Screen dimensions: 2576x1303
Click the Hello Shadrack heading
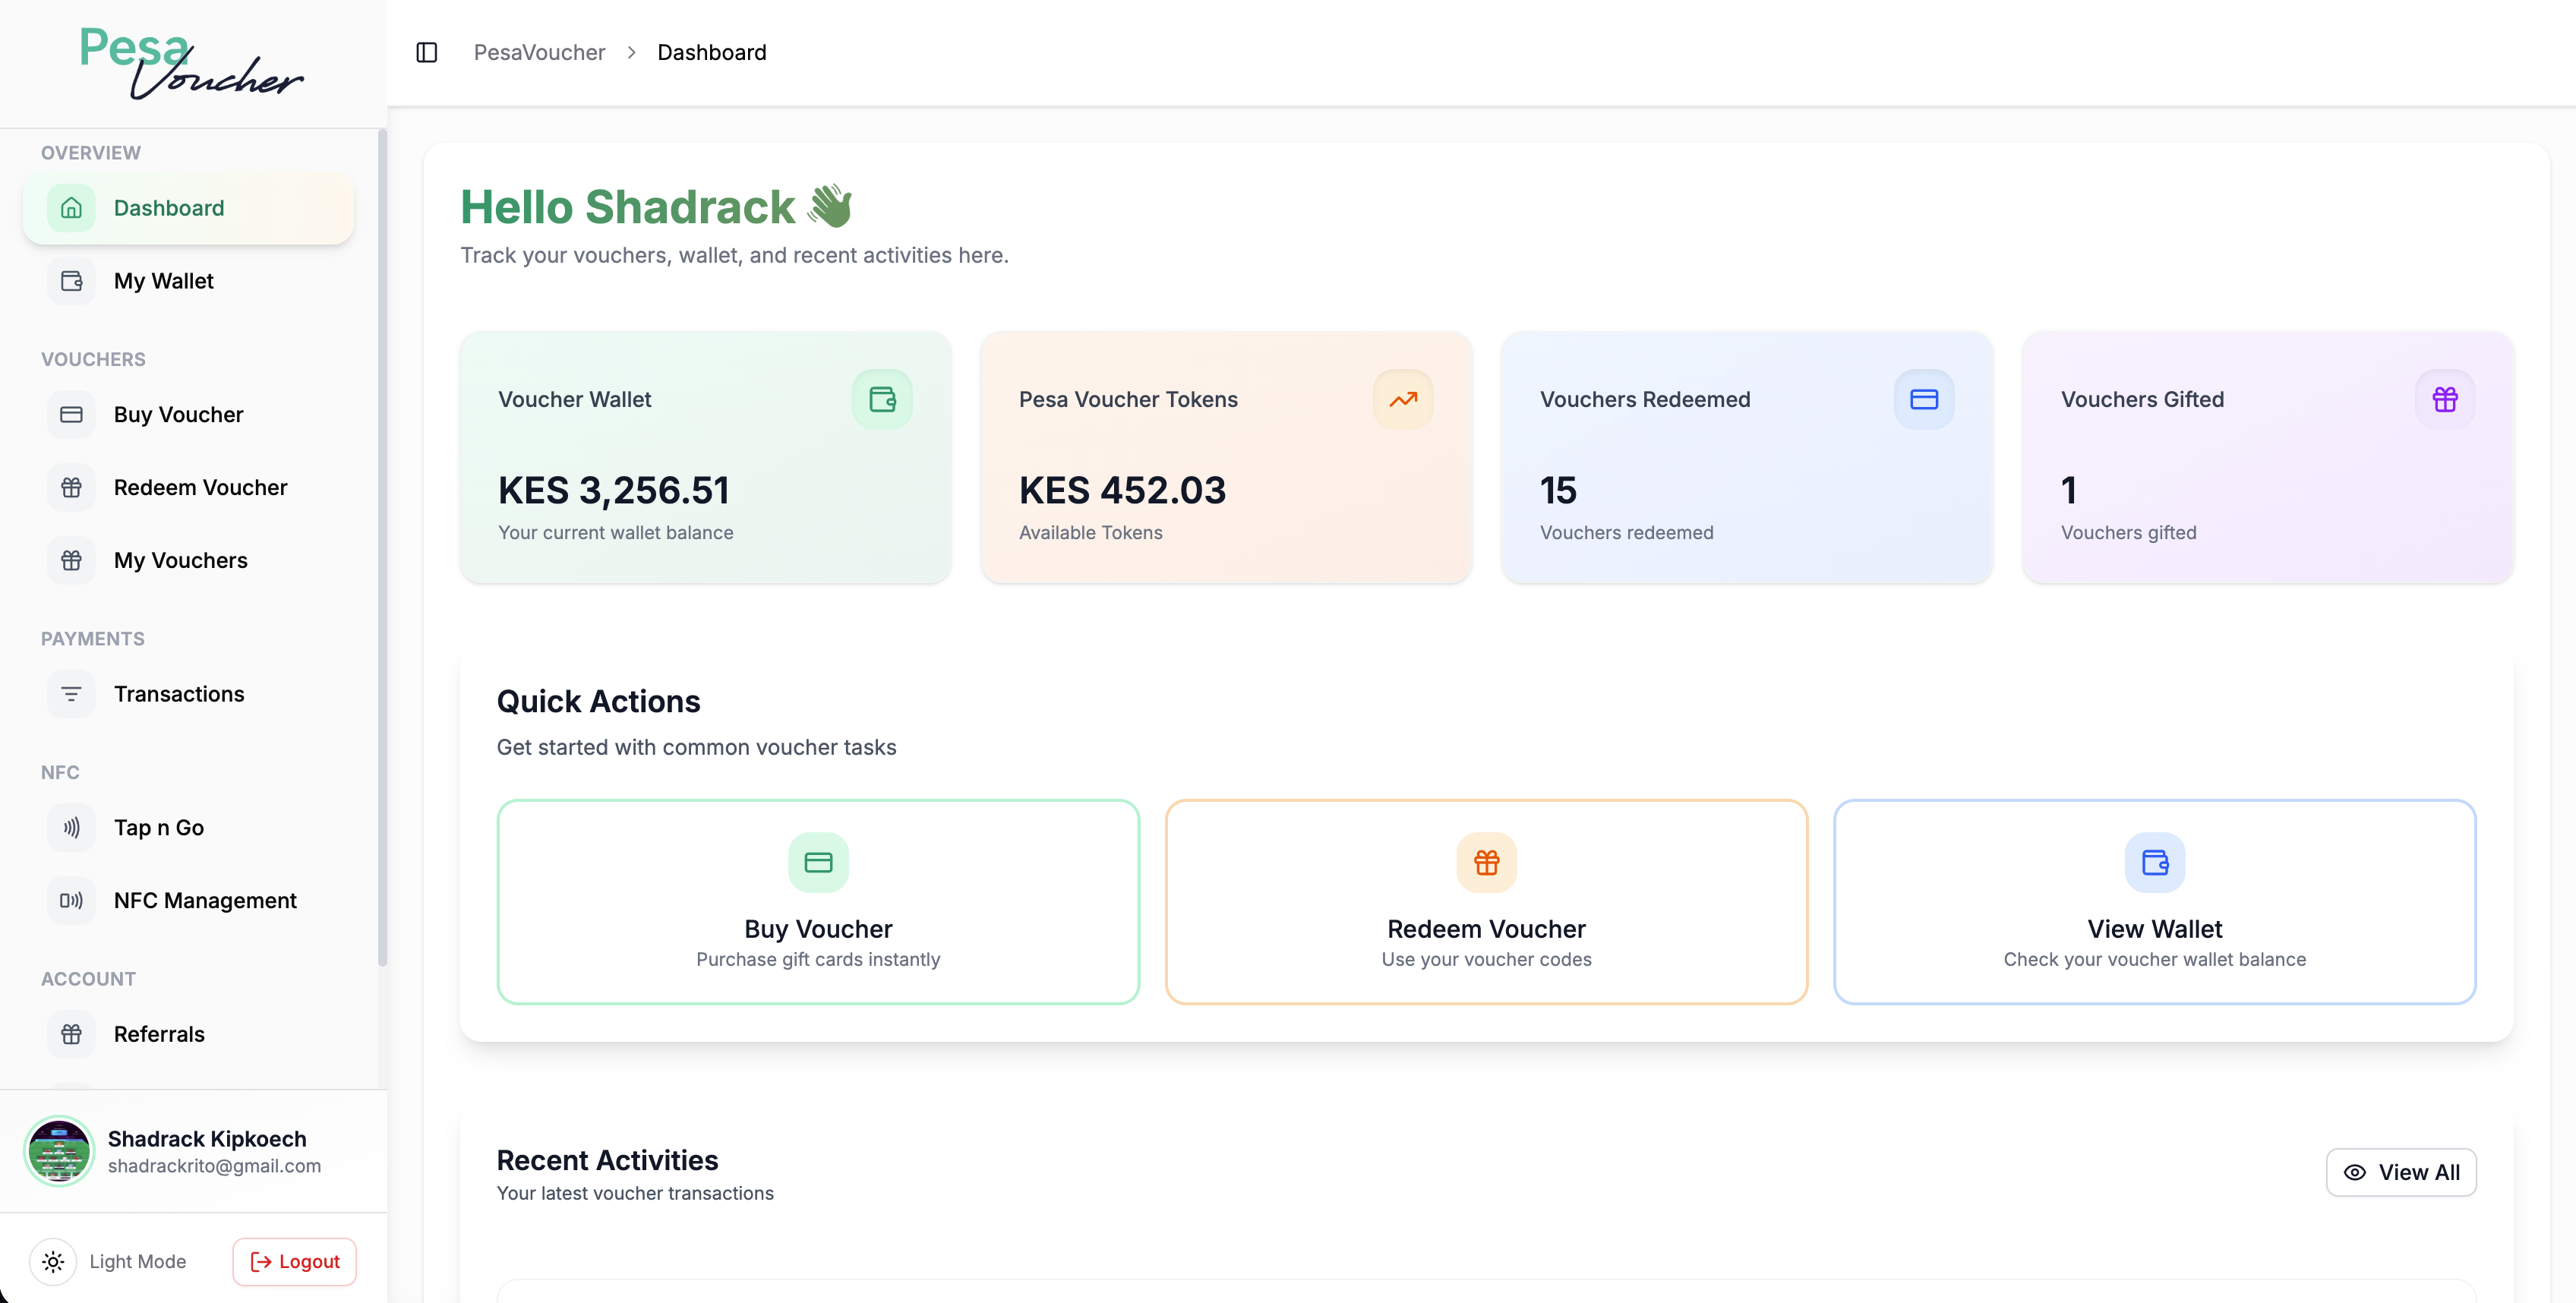click(x=656, y=207)
